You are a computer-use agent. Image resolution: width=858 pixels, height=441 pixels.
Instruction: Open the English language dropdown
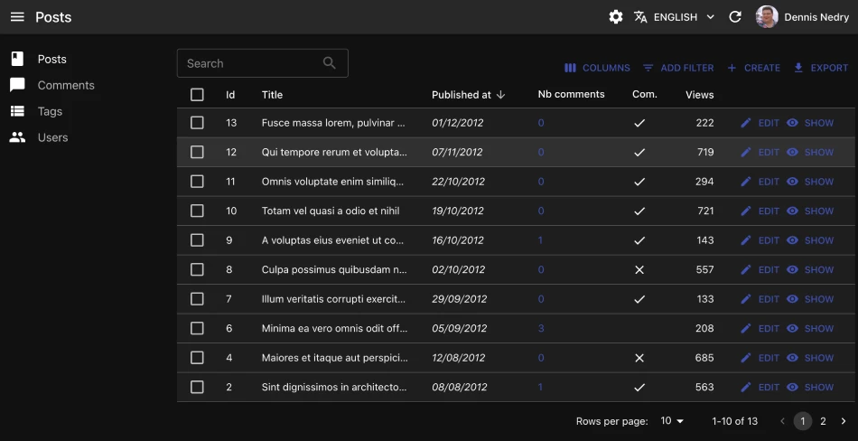tap(674, 17)
